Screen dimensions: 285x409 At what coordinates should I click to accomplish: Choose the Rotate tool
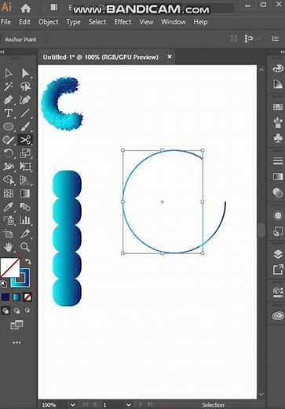tap(9, 153)
